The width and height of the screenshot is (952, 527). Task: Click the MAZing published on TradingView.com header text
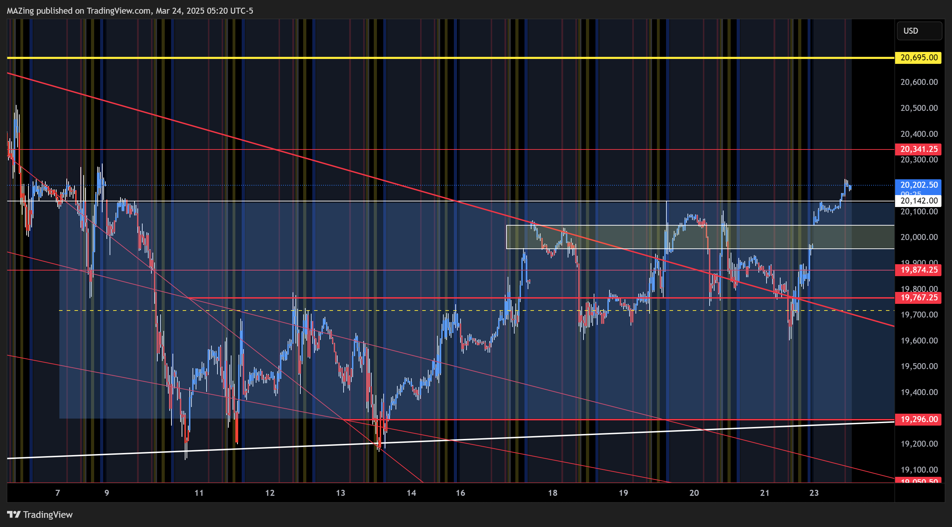point(130,11)
